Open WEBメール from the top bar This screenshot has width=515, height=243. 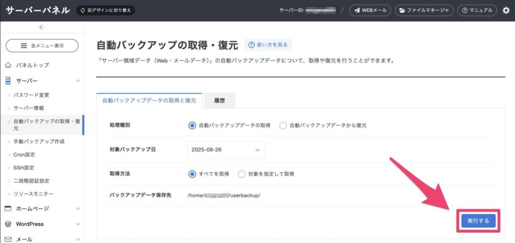click(x=370, y=11)
